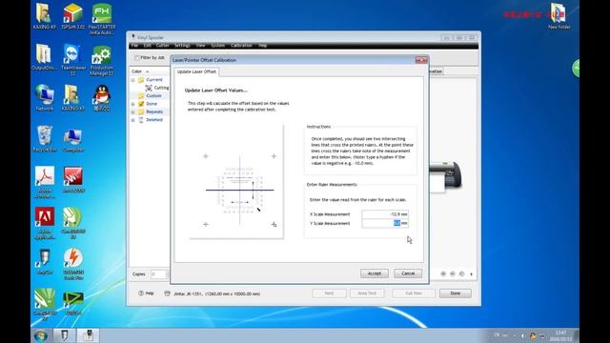The height and width of the screenshot is (343, 610).
Task: Open the New folder on desktop
Action: click(x=559, y=16)
